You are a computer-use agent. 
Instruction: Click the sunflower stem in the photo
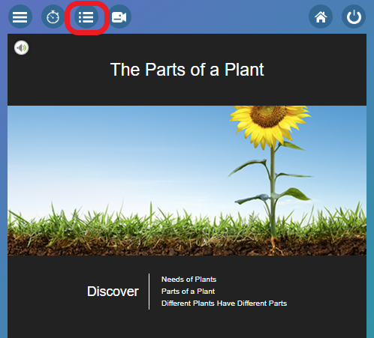pyautogui.click(x=273, y=193)
